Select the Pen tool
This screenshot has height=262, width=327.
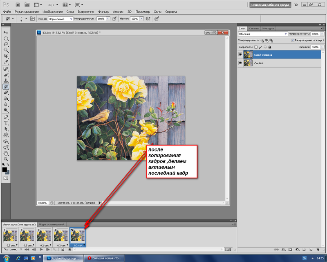point(6,117)
